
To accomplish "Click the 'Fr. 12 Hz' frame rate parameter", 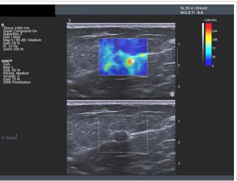I will tap(10, 46).
